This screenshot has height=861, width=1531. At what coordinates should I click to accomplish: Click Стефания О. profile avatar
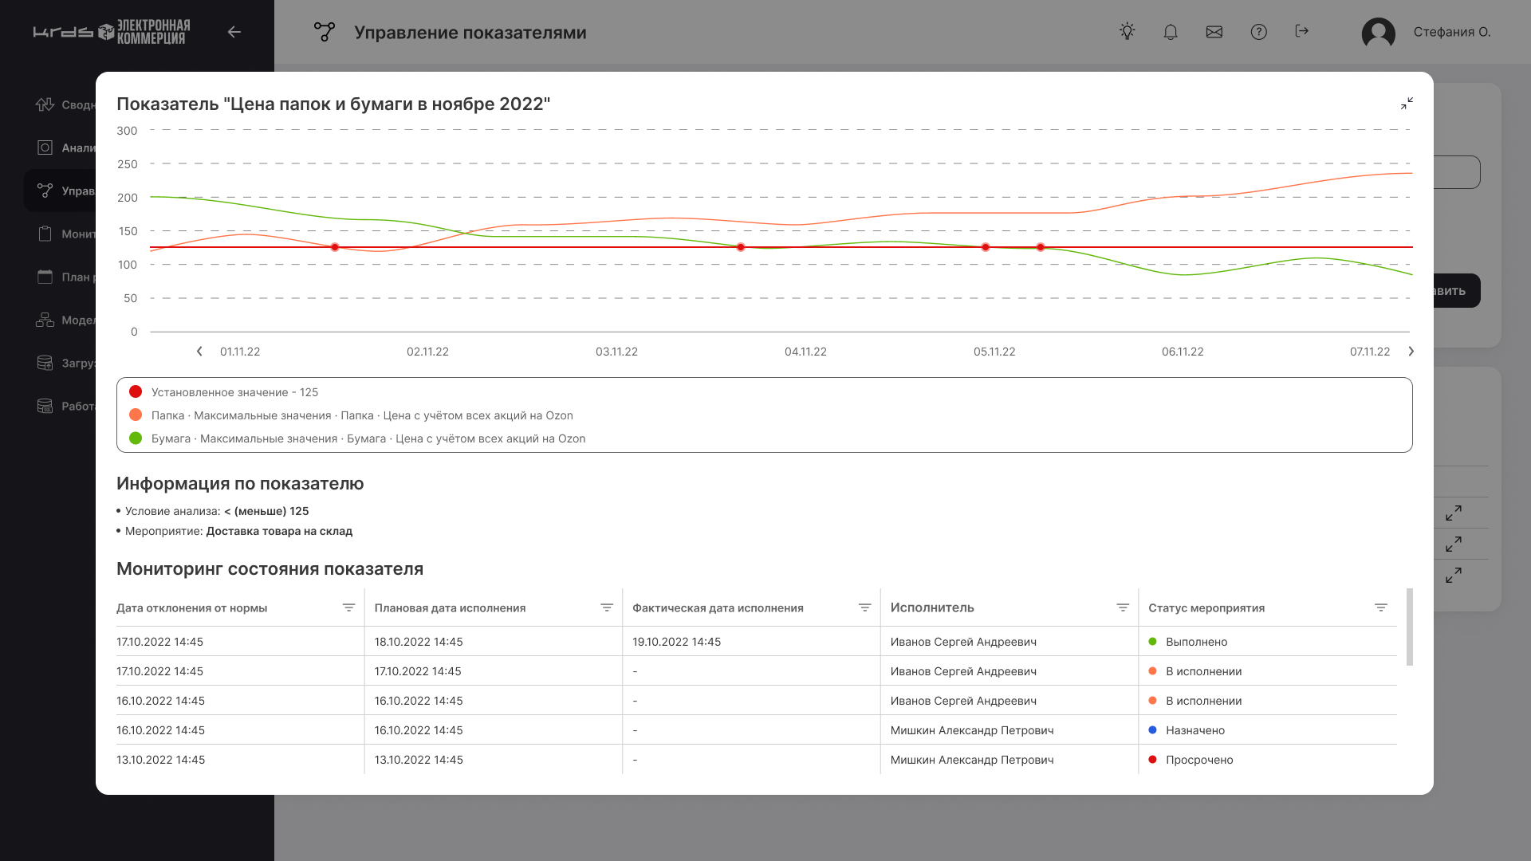1378,33
